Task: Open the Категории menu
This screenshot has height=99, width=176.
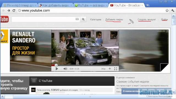Action: [x=96, y=20]
